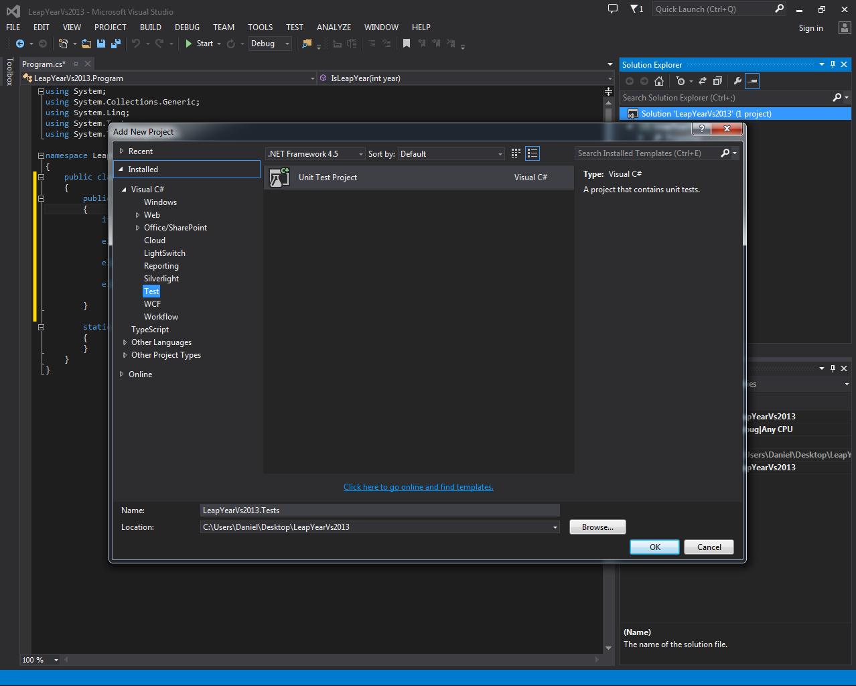856x686 pixels.
Task: Open the Location path dropdown arrow
Action: 555,527
